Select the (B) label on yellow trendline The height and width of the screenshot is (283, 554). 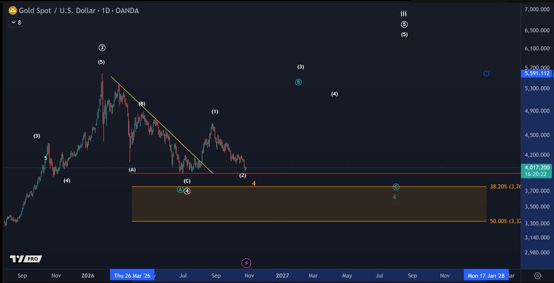coord(142,103)
